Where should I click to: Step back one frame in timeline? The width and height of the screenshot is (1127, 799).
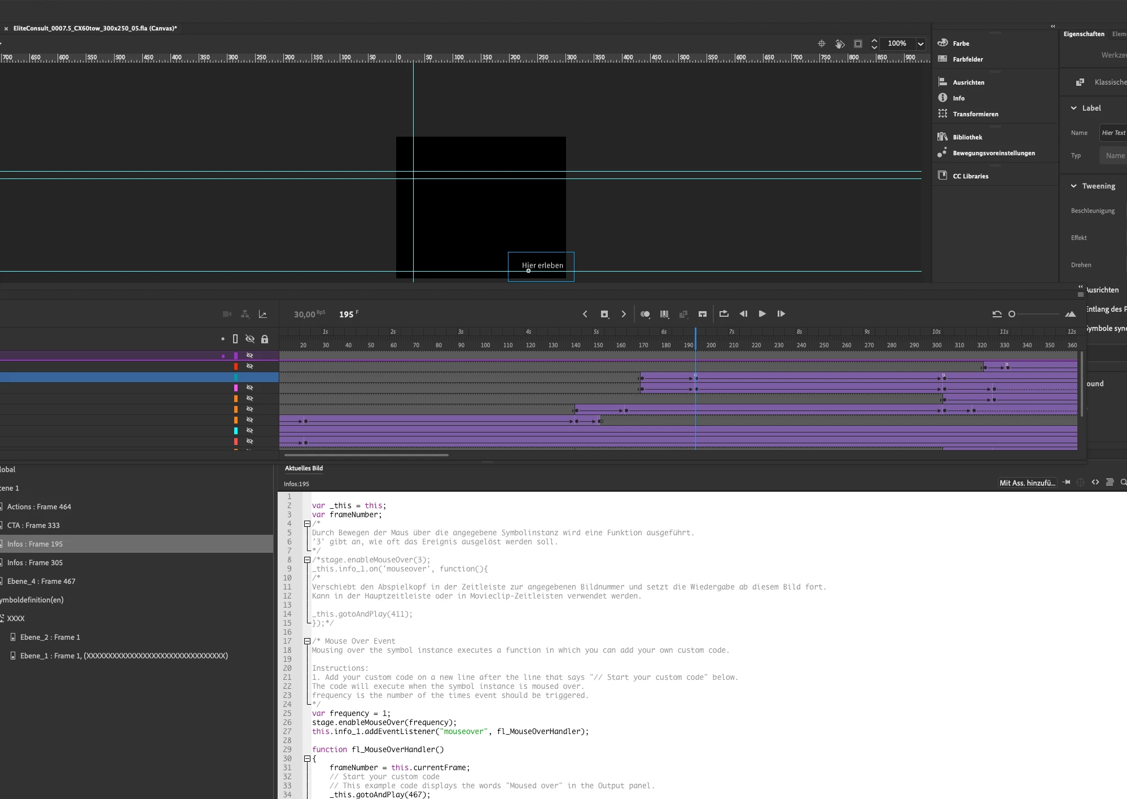743,314
